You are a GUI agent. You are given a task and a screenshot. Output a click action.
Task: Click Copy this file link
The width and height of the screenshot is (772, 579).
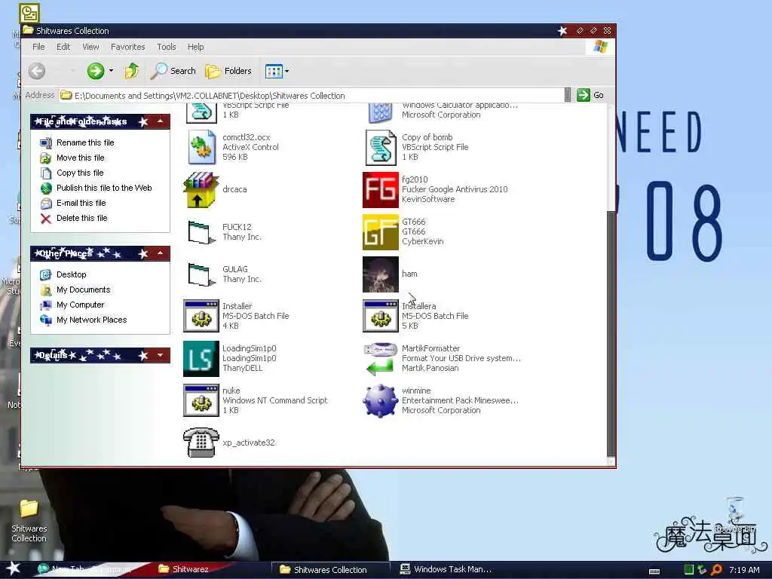[80, 173]
